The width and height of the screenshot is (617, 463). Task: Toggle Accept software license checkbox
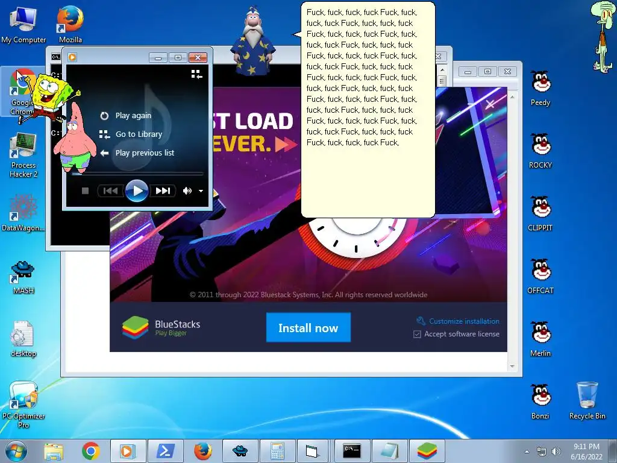(x=417, y=334)
